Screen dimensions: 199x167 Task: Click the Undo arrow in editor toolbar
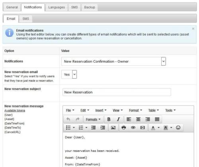coord(68,119)
